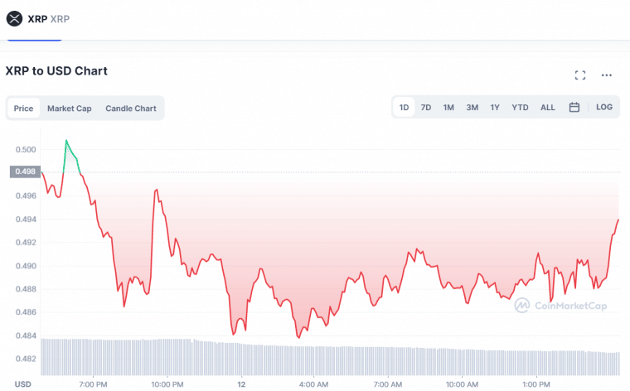Click the XRP name text in header
Viewport: 630px width, 391px height.
click(x=37, y=19)
